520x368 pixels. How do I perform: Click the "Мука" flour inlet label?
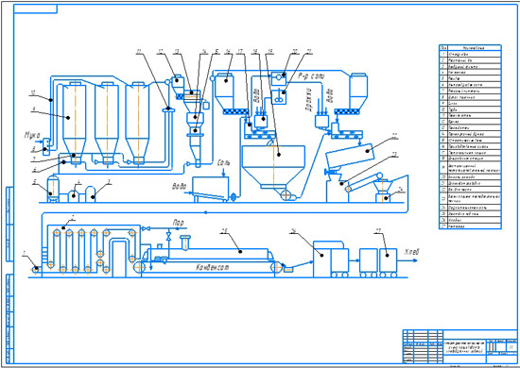click(x=32, y=135)
